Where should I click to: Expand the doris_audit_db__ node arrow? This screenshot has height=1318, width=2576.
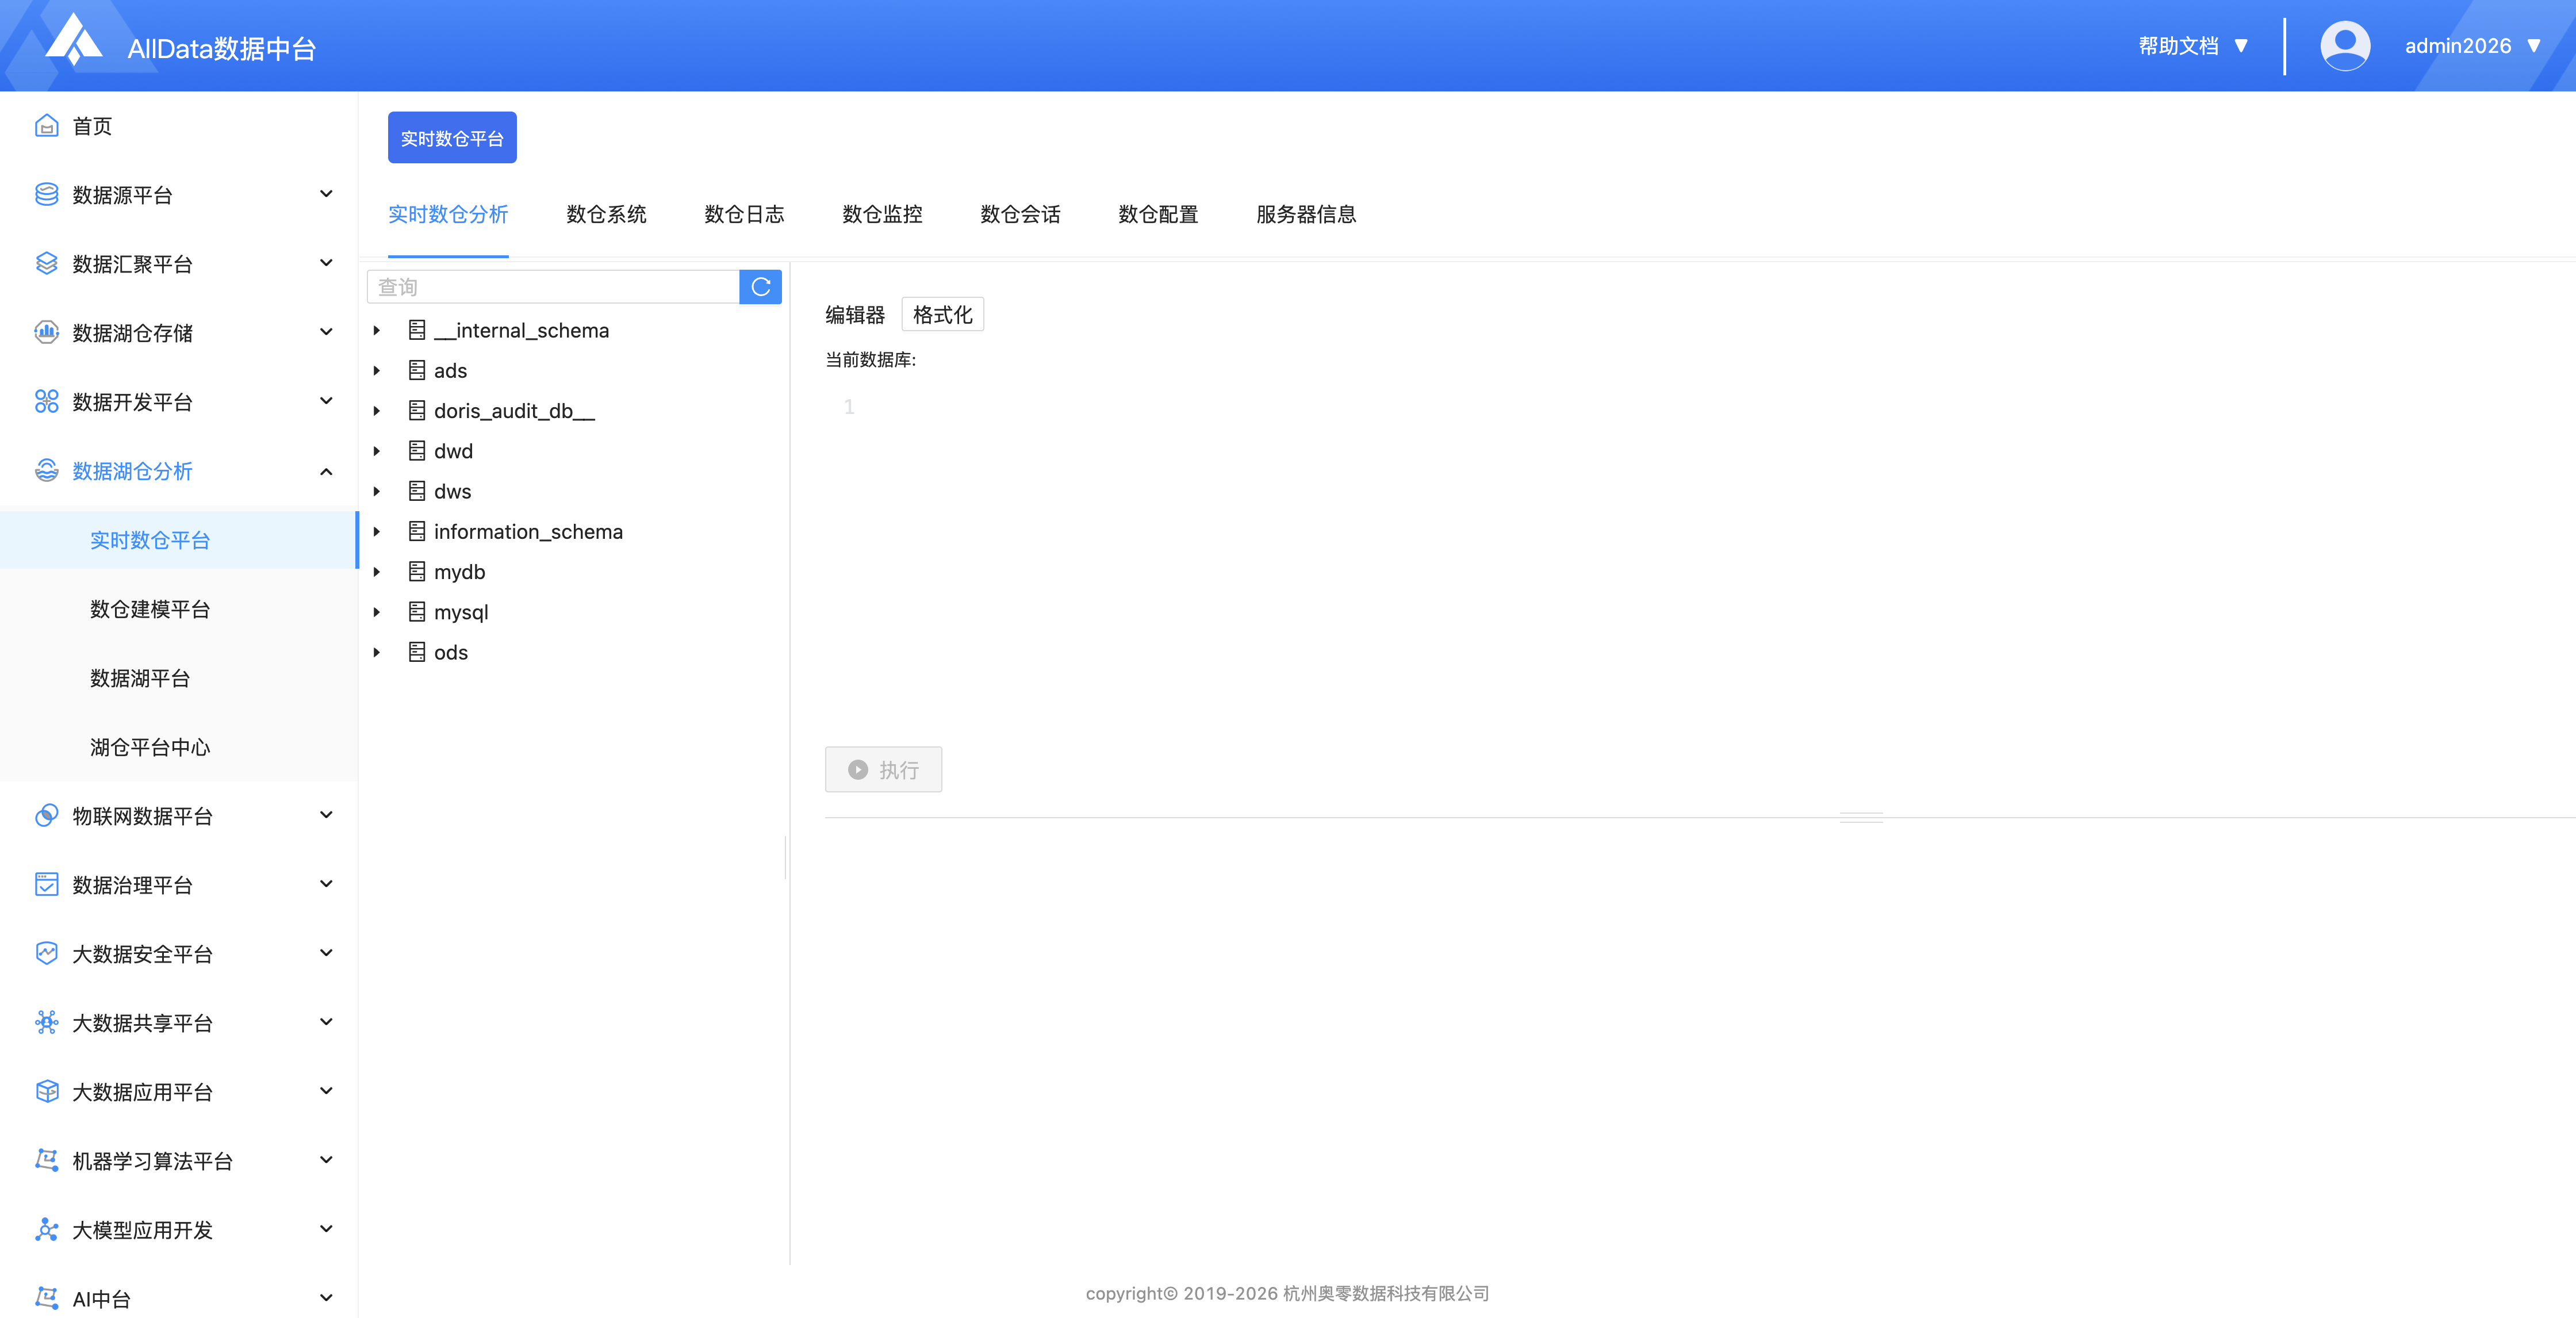tap(377, 411)
